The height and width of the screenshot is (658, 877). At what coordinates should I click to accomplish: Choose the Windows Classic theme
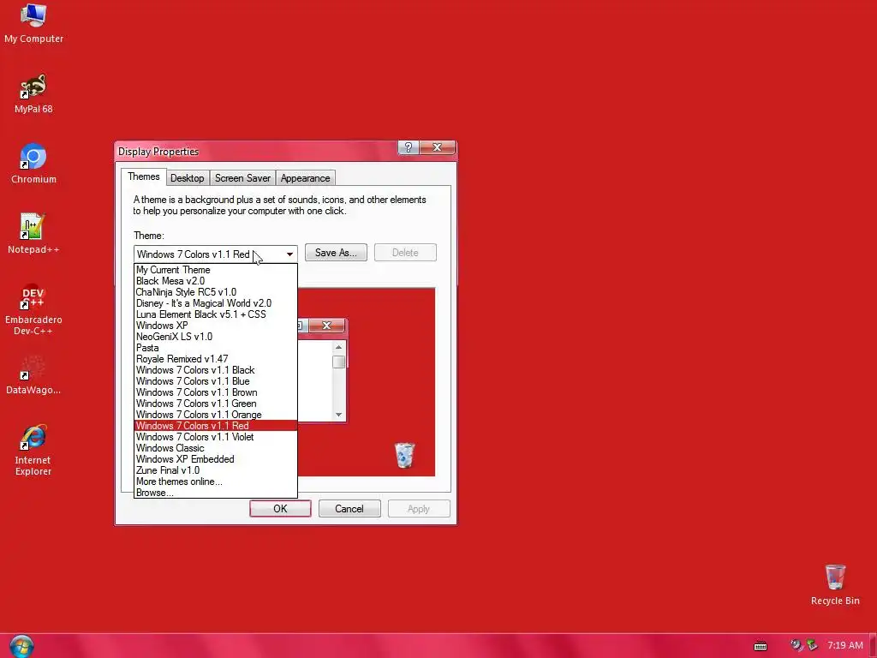point(216,448)
